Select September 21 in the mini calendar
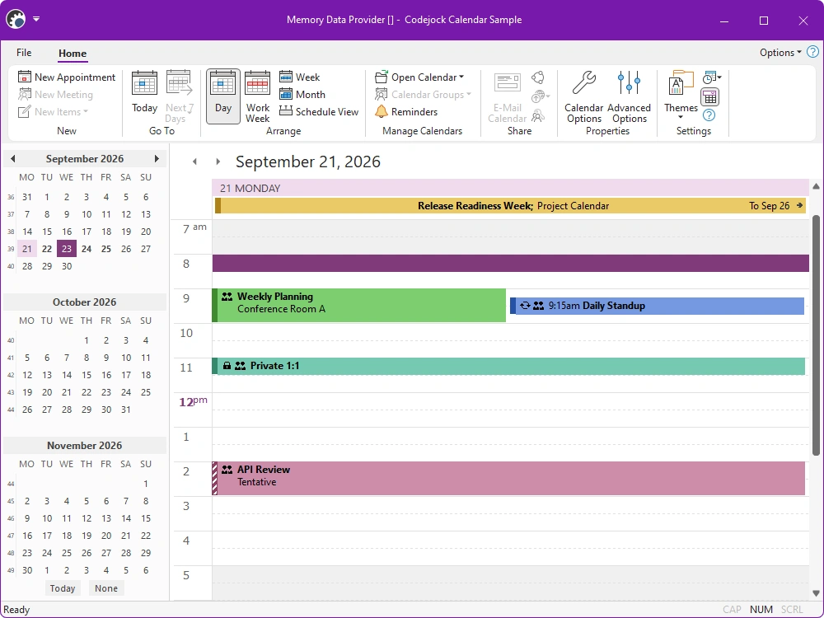The image size is (824, 618). pyautogui.click(x=27, y=249)
